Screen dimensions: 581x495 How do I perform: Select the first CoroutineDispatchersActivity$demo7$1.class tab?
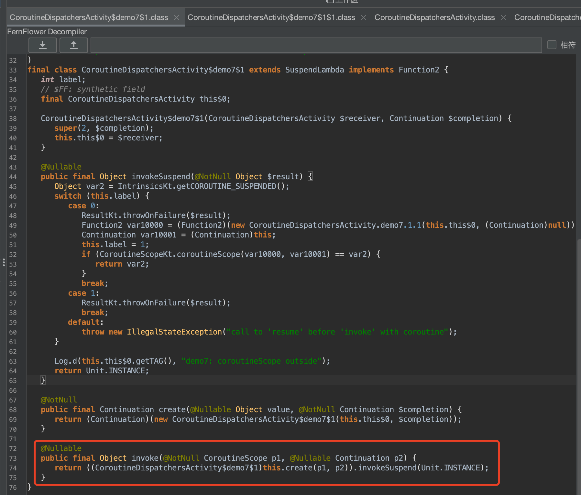pyautogui.click(x=89, y=17)
